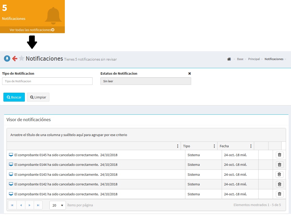The width and height of the screenshot is (291, 217).
Task: Open Ver todas las notificaciones link
Action: point(32,30)
